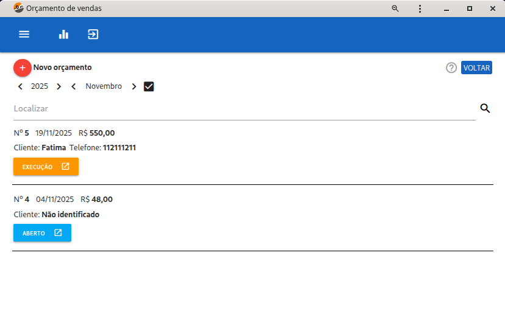Click the magnifier search icon
The image size is (505, 334).
point(485,108)
